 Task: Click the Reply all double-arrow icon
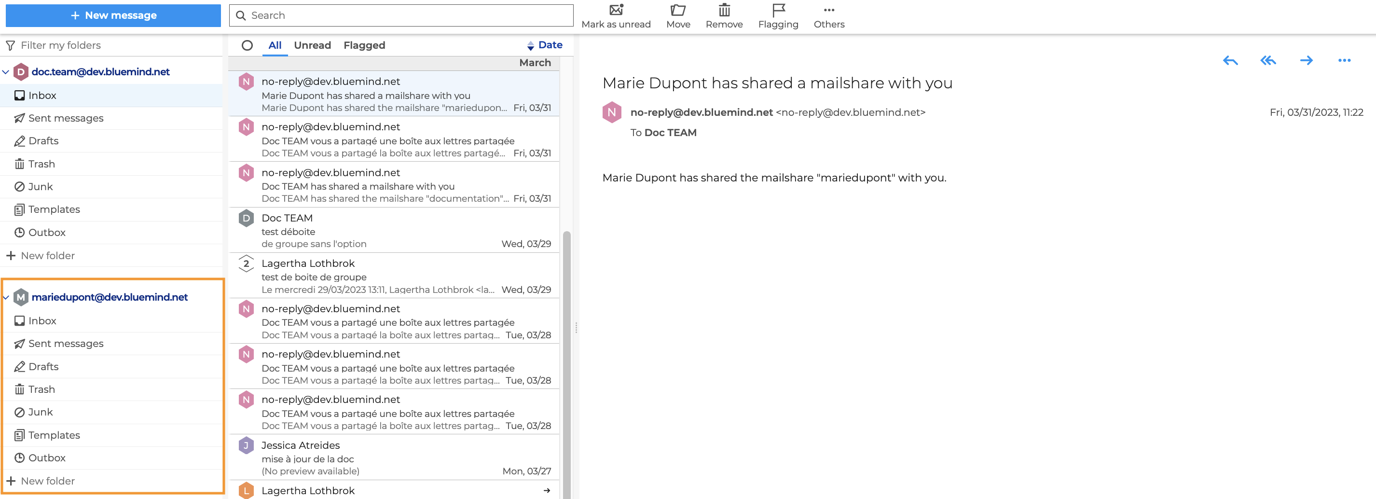pos(1267,61)
